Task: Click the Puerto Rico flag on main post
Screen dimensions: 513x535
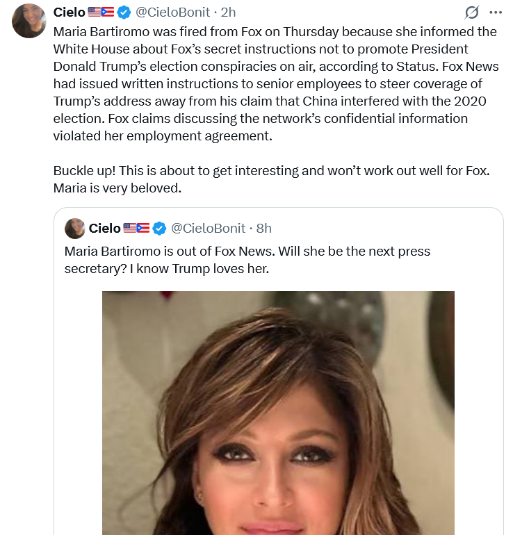Action: 108,12
